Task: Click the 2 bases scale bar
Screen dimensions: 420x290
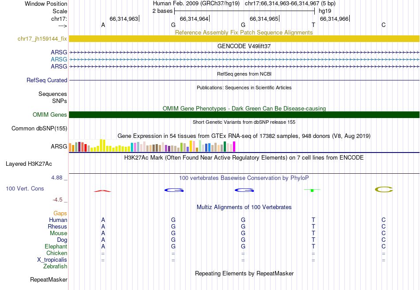Action: click(244, 11)
